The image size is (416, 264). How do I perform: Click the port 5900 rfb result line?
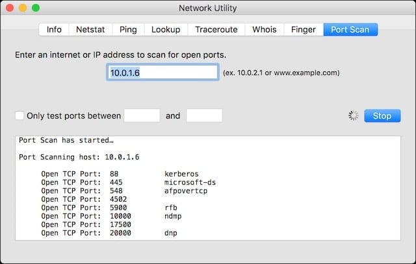[112, 208]
